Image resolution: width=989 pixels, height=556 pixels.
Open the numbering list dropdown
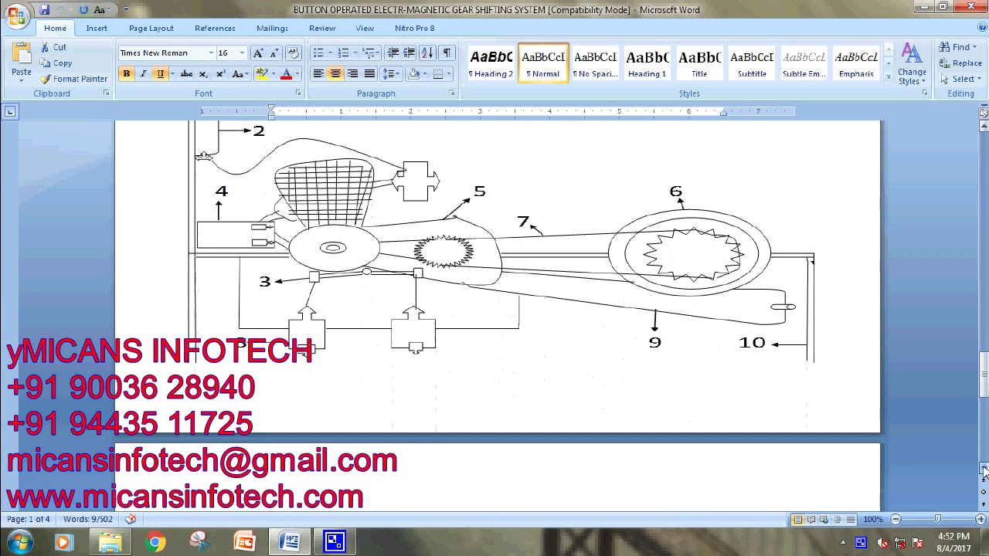(x=355, y=53)
